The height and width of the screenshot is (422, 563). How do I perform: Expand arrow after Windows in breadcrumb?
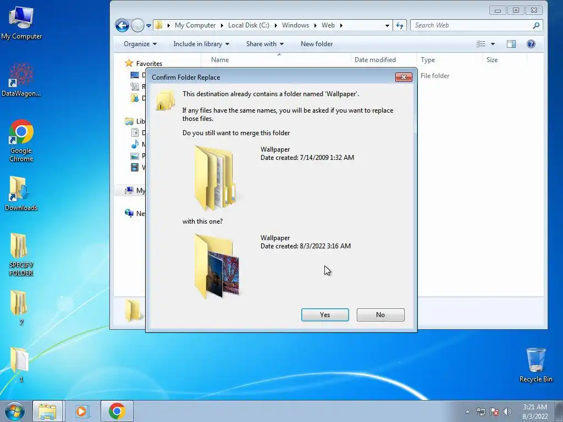tap(315, 25)
